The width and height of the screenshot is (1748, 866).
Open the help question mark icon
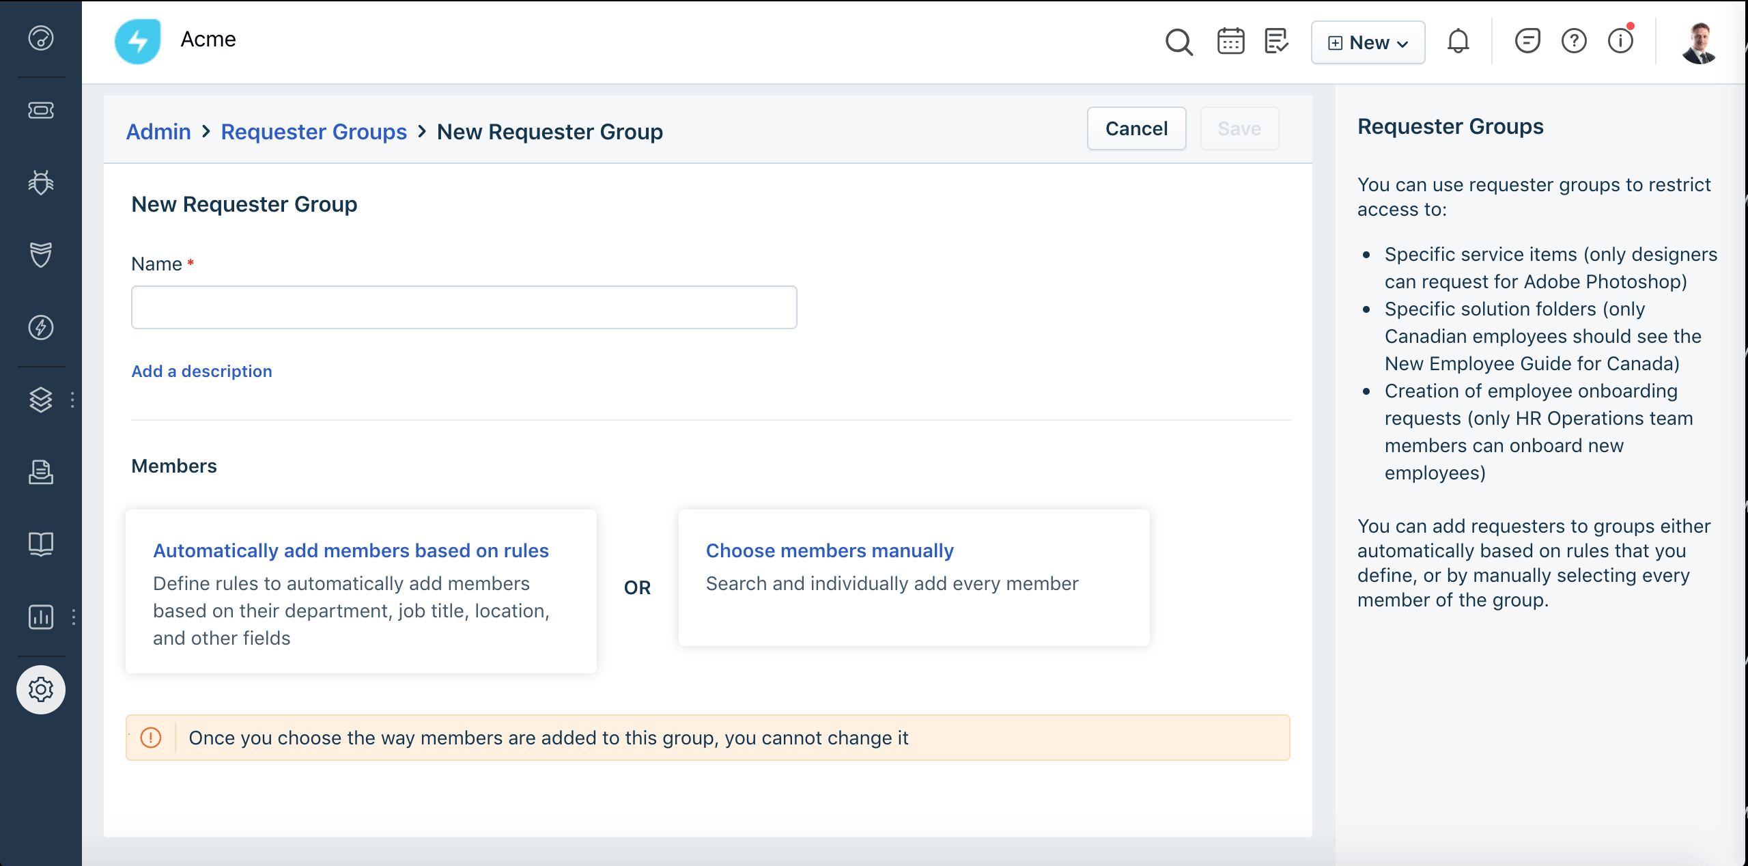coord(1574,42)
